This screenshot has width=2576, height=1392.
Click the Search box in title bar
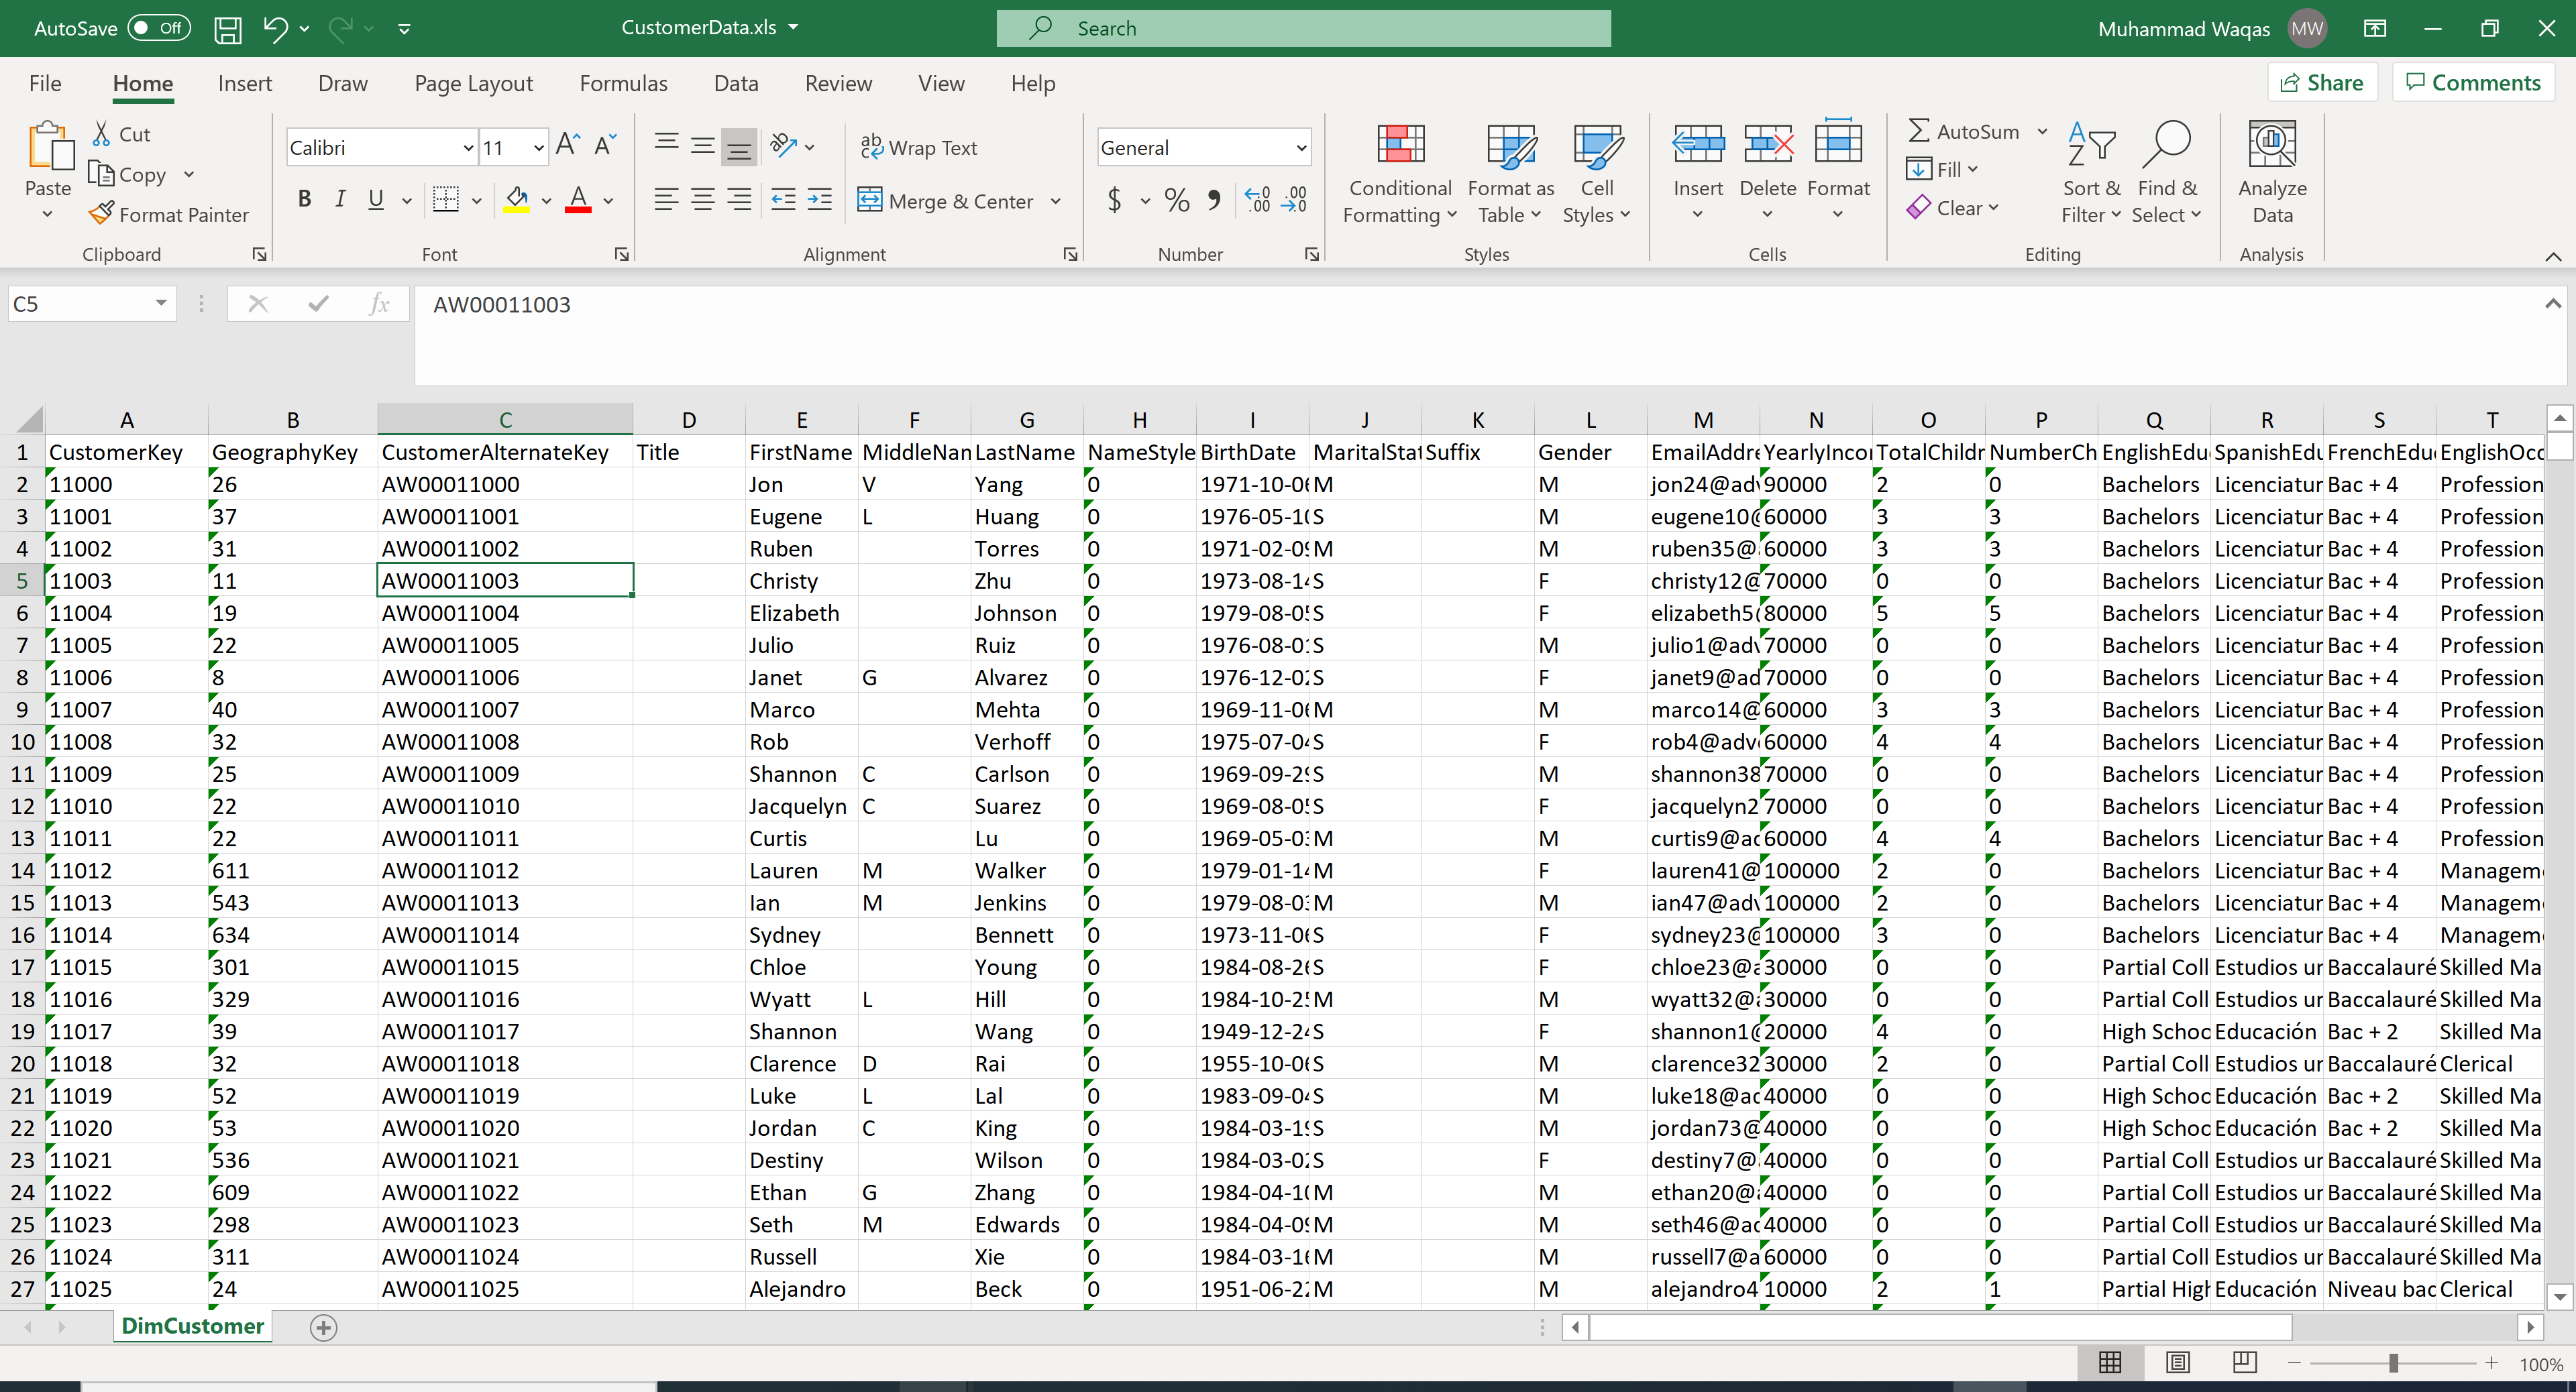pyautogui.click(x=1303, y=28)
